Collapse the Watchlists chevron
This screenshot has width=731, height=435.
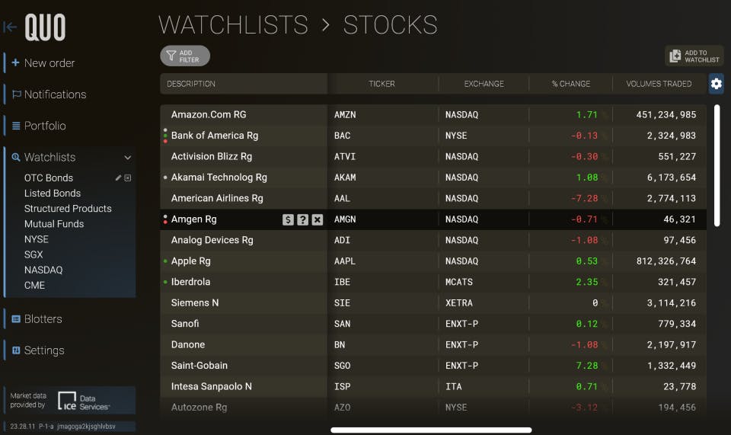[128, 158]
